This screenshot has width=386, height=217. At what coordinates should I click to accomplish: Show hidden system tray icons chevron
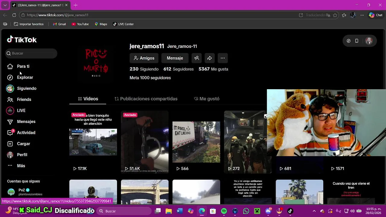click(314, 211)
